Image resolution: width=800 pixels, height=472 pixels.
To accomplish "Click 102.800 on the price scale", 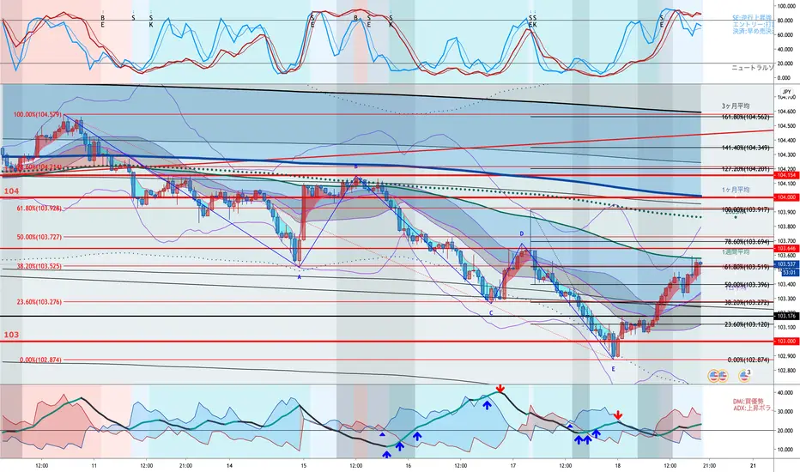I will tap(788, 371).
